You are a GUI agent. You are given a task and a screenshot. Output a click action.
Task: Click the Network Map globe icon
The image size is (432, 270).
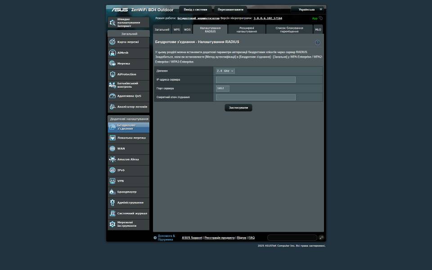pos(112,42)
